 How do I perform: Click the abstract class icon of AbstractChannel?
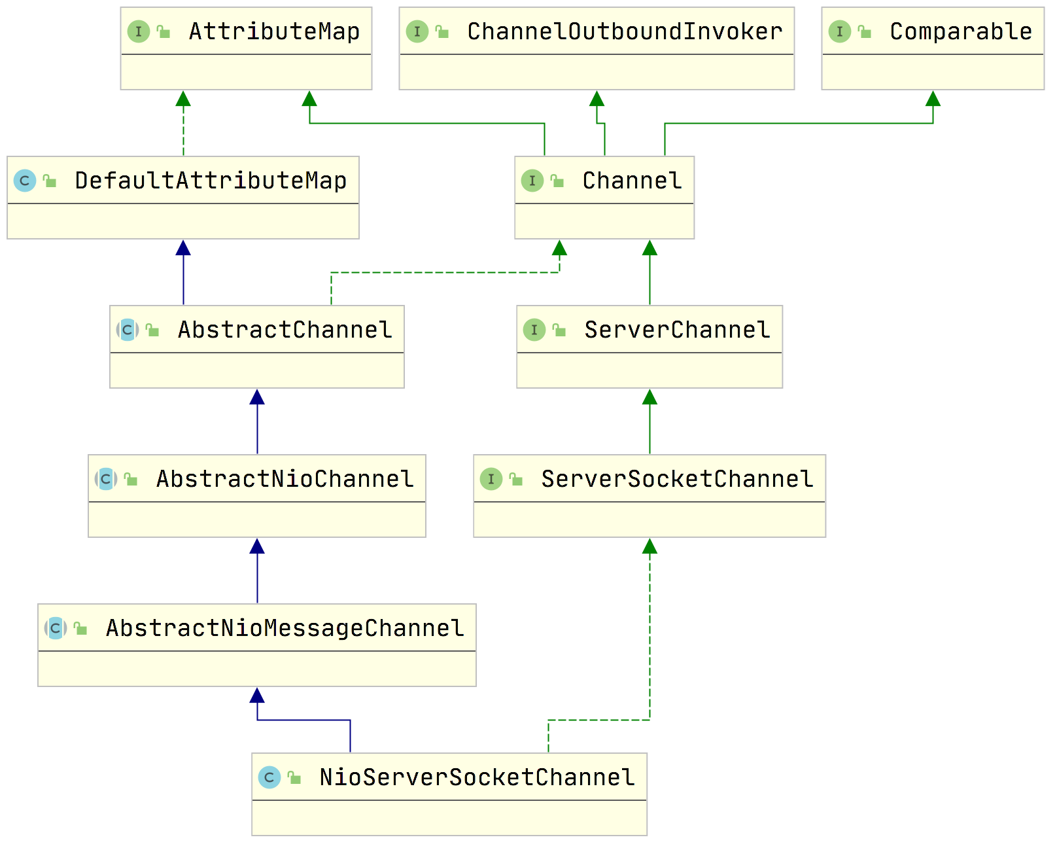pos(128,330)
